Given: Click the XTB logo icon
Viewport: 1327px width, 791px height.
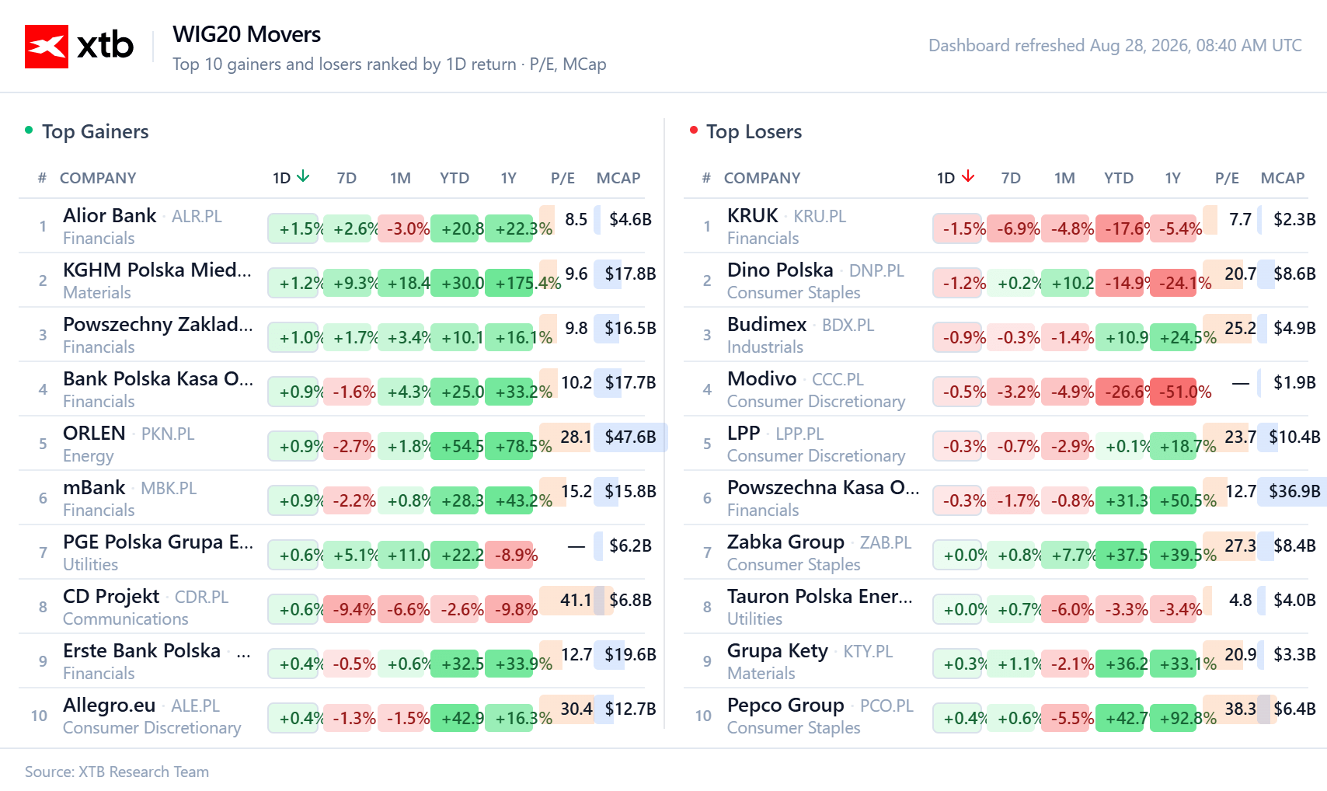Looking at the screenshot, I should tap(47, 47).
